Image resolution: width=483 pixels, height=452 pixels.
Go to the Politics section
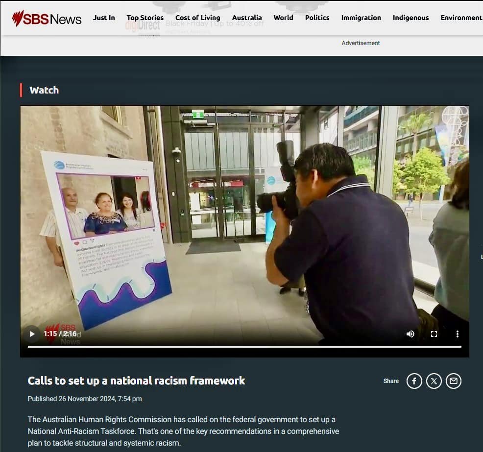pos(317,18)
